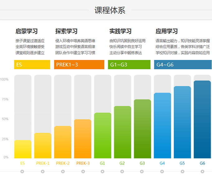Click the dot beneath G6

[202, 171]
